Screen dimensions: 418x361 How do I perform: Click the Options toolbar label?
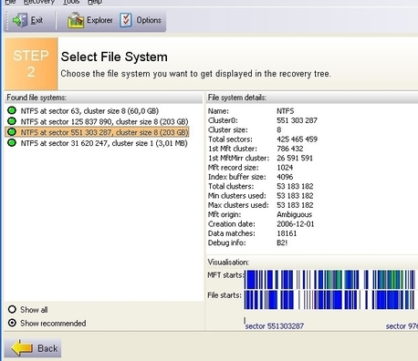(x=149, y=20)
